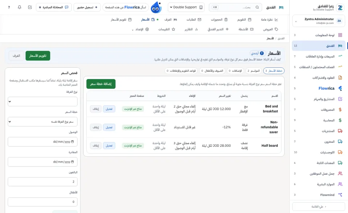Open notifications bell icon
348x213 pixels.
click(x=20, y=7)
